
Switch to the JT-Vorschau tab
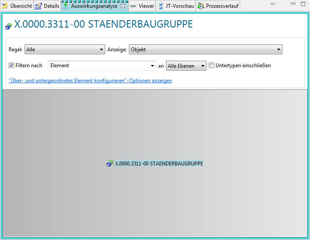tap(176, 6)
